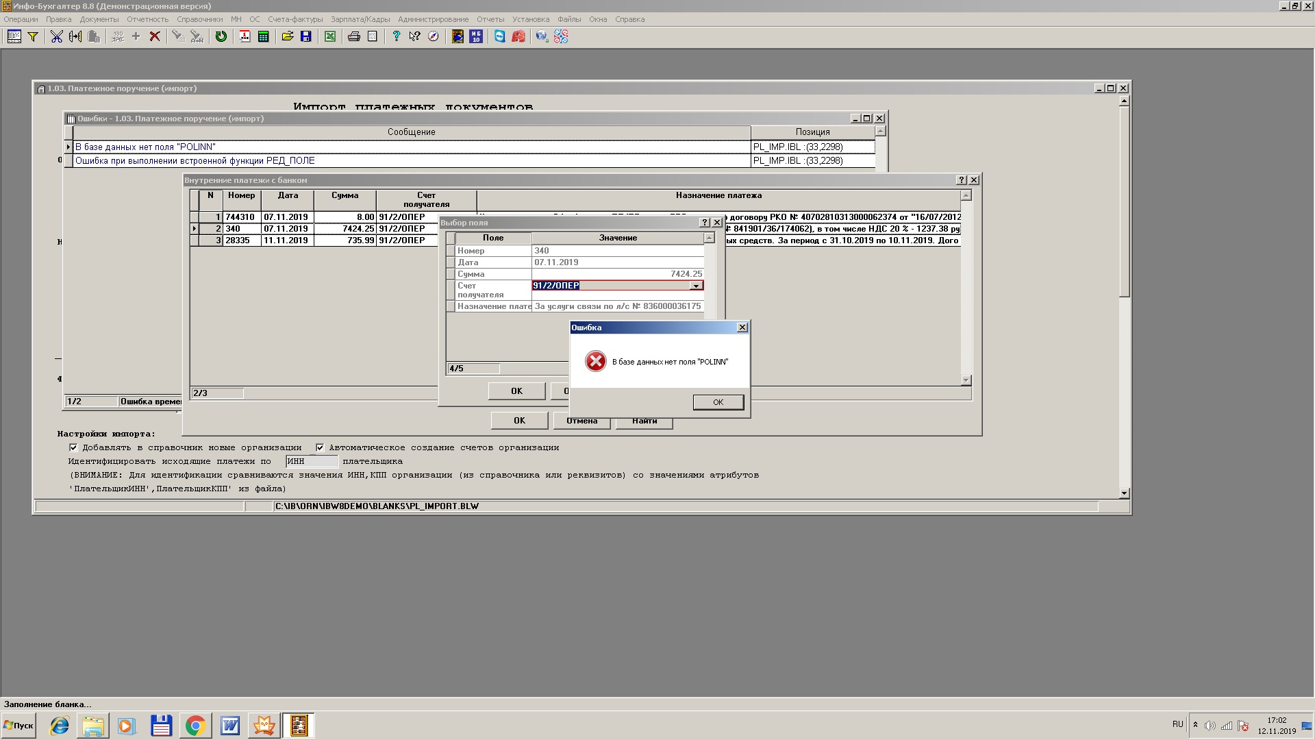This screenshot has height=740, width=1315.
Task: Click the TeamViewer icon in toolbar
Action: pos(500,36)
